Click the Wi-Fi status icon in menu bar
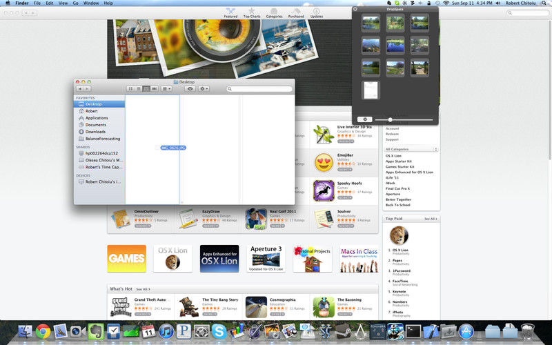 click(x=446, y=3)
